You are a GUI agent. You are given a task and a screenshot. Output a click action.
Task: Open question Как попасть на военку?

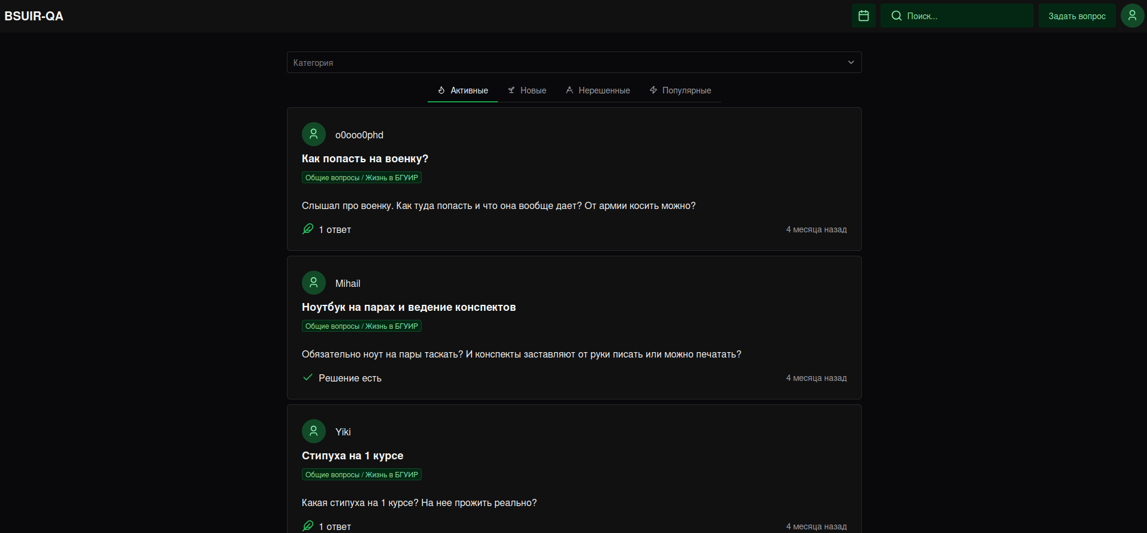[365, 159]
